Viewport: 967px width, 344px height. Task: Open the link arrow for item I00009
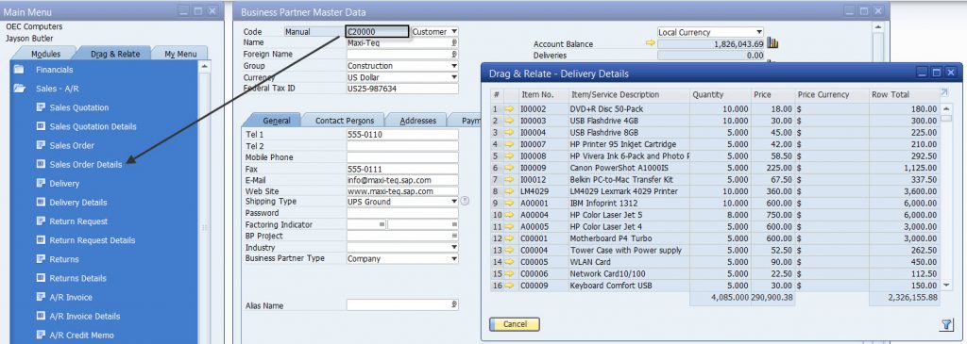509,168
